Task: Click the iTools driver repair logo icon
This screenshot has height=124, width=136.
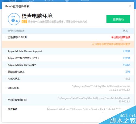Action: coord(14,19)
